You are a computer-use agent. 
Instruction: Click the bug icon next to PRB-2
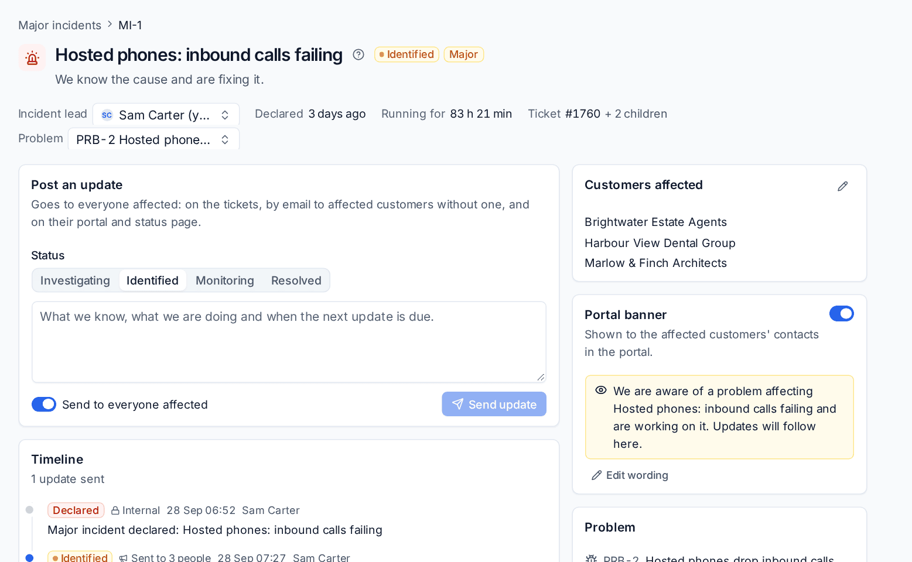pyautogui.click(x=591, y=558)
